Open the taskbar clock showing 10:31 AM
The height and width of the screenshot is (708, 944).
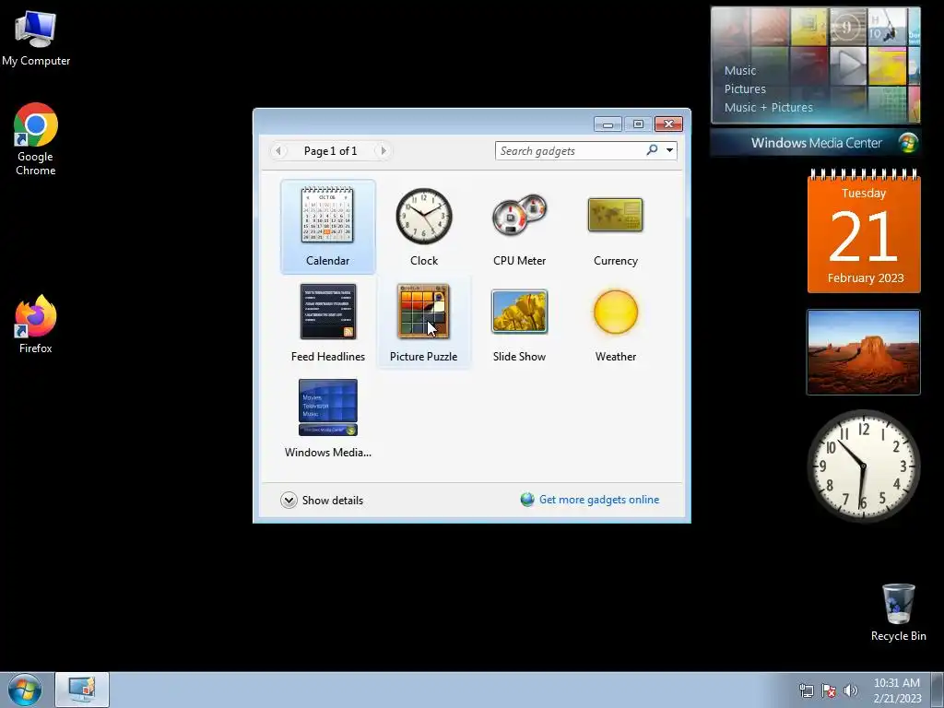coord(897,690)
